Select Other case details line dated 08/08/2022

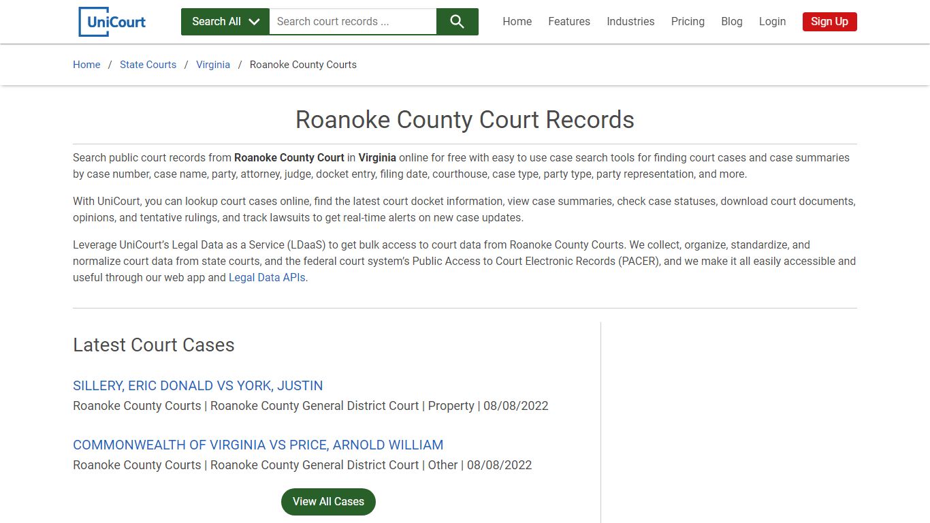click(302, 465)
